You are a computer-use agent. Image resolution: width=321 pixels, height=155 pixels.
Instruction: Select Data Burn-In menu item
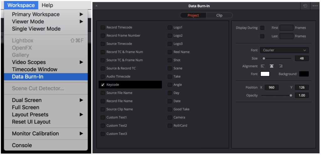(x=46, y=77)
